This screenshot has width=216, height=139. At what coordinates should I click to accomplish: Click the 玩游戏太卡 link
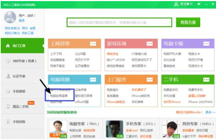(196, 66)
